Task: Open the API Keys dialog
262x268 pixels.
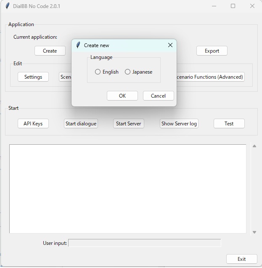Action: [x=33, y=124]
